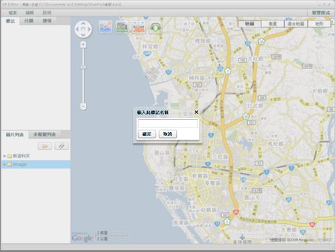Screen dimensions: 335x252
Task: Pan the map right with the arrow
Action: click(x=89, y=29)
